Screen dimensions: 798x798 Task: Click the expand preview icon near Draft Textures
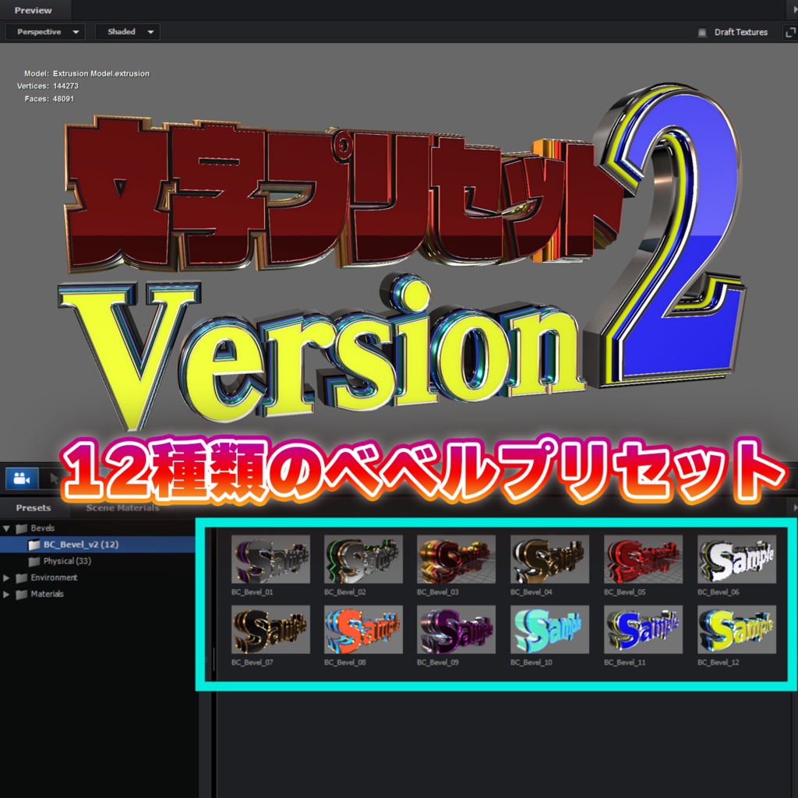790,32
